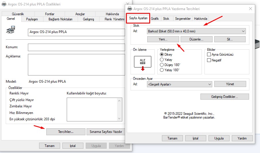The image size is (260, 153).
Task: Click the text 'Zımbala: Hayır'
Action: (x=20, y=106)
